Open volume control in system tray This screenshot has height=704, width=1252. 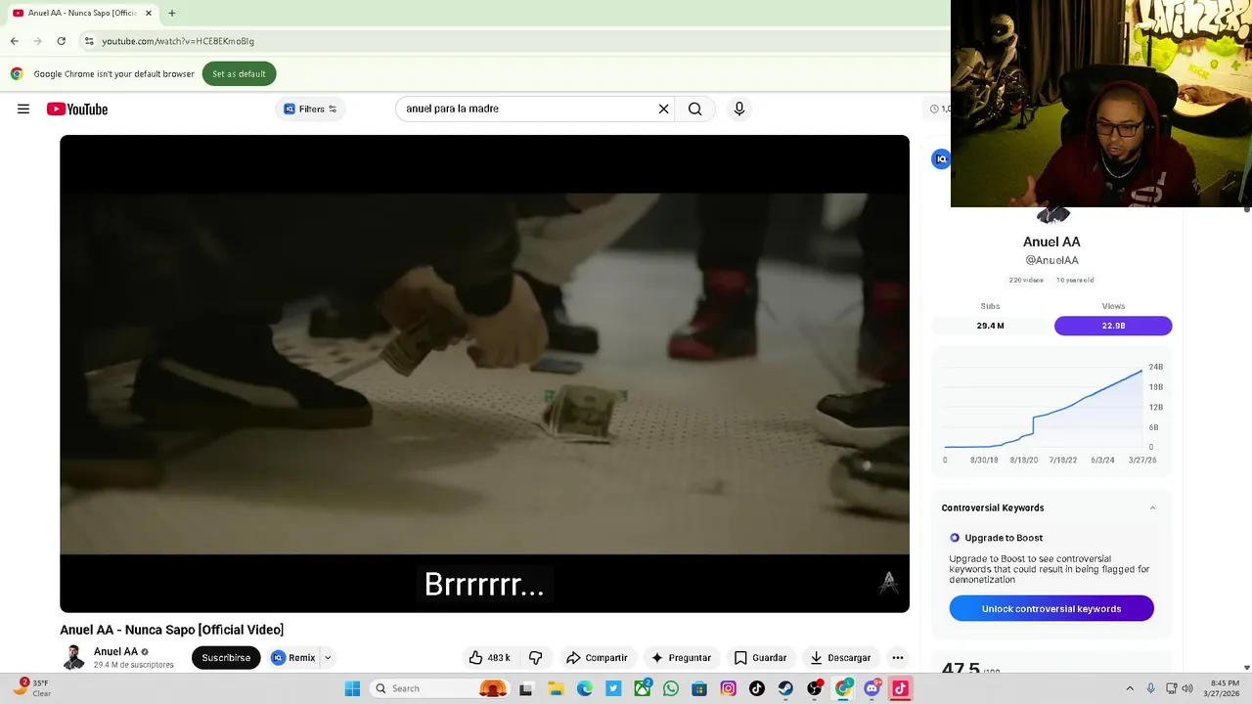[x=1187, y=688]
